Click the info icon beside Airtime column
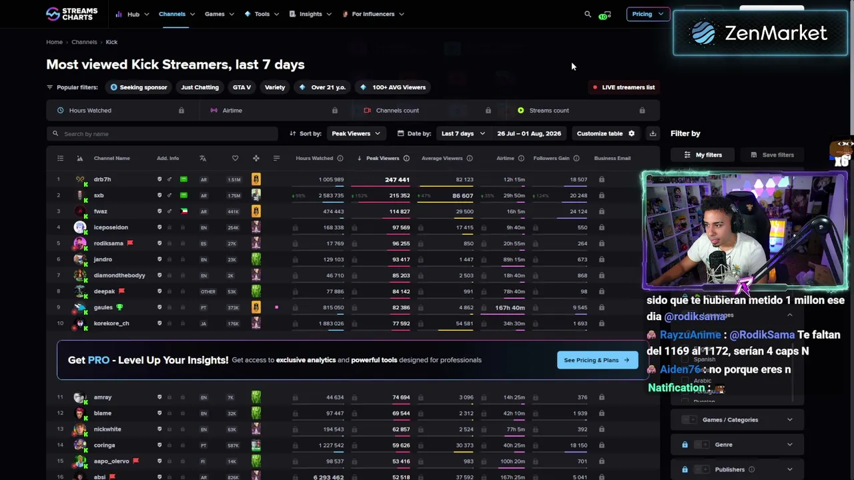This screenshot has height=480, width=854. tap(521, 159)
